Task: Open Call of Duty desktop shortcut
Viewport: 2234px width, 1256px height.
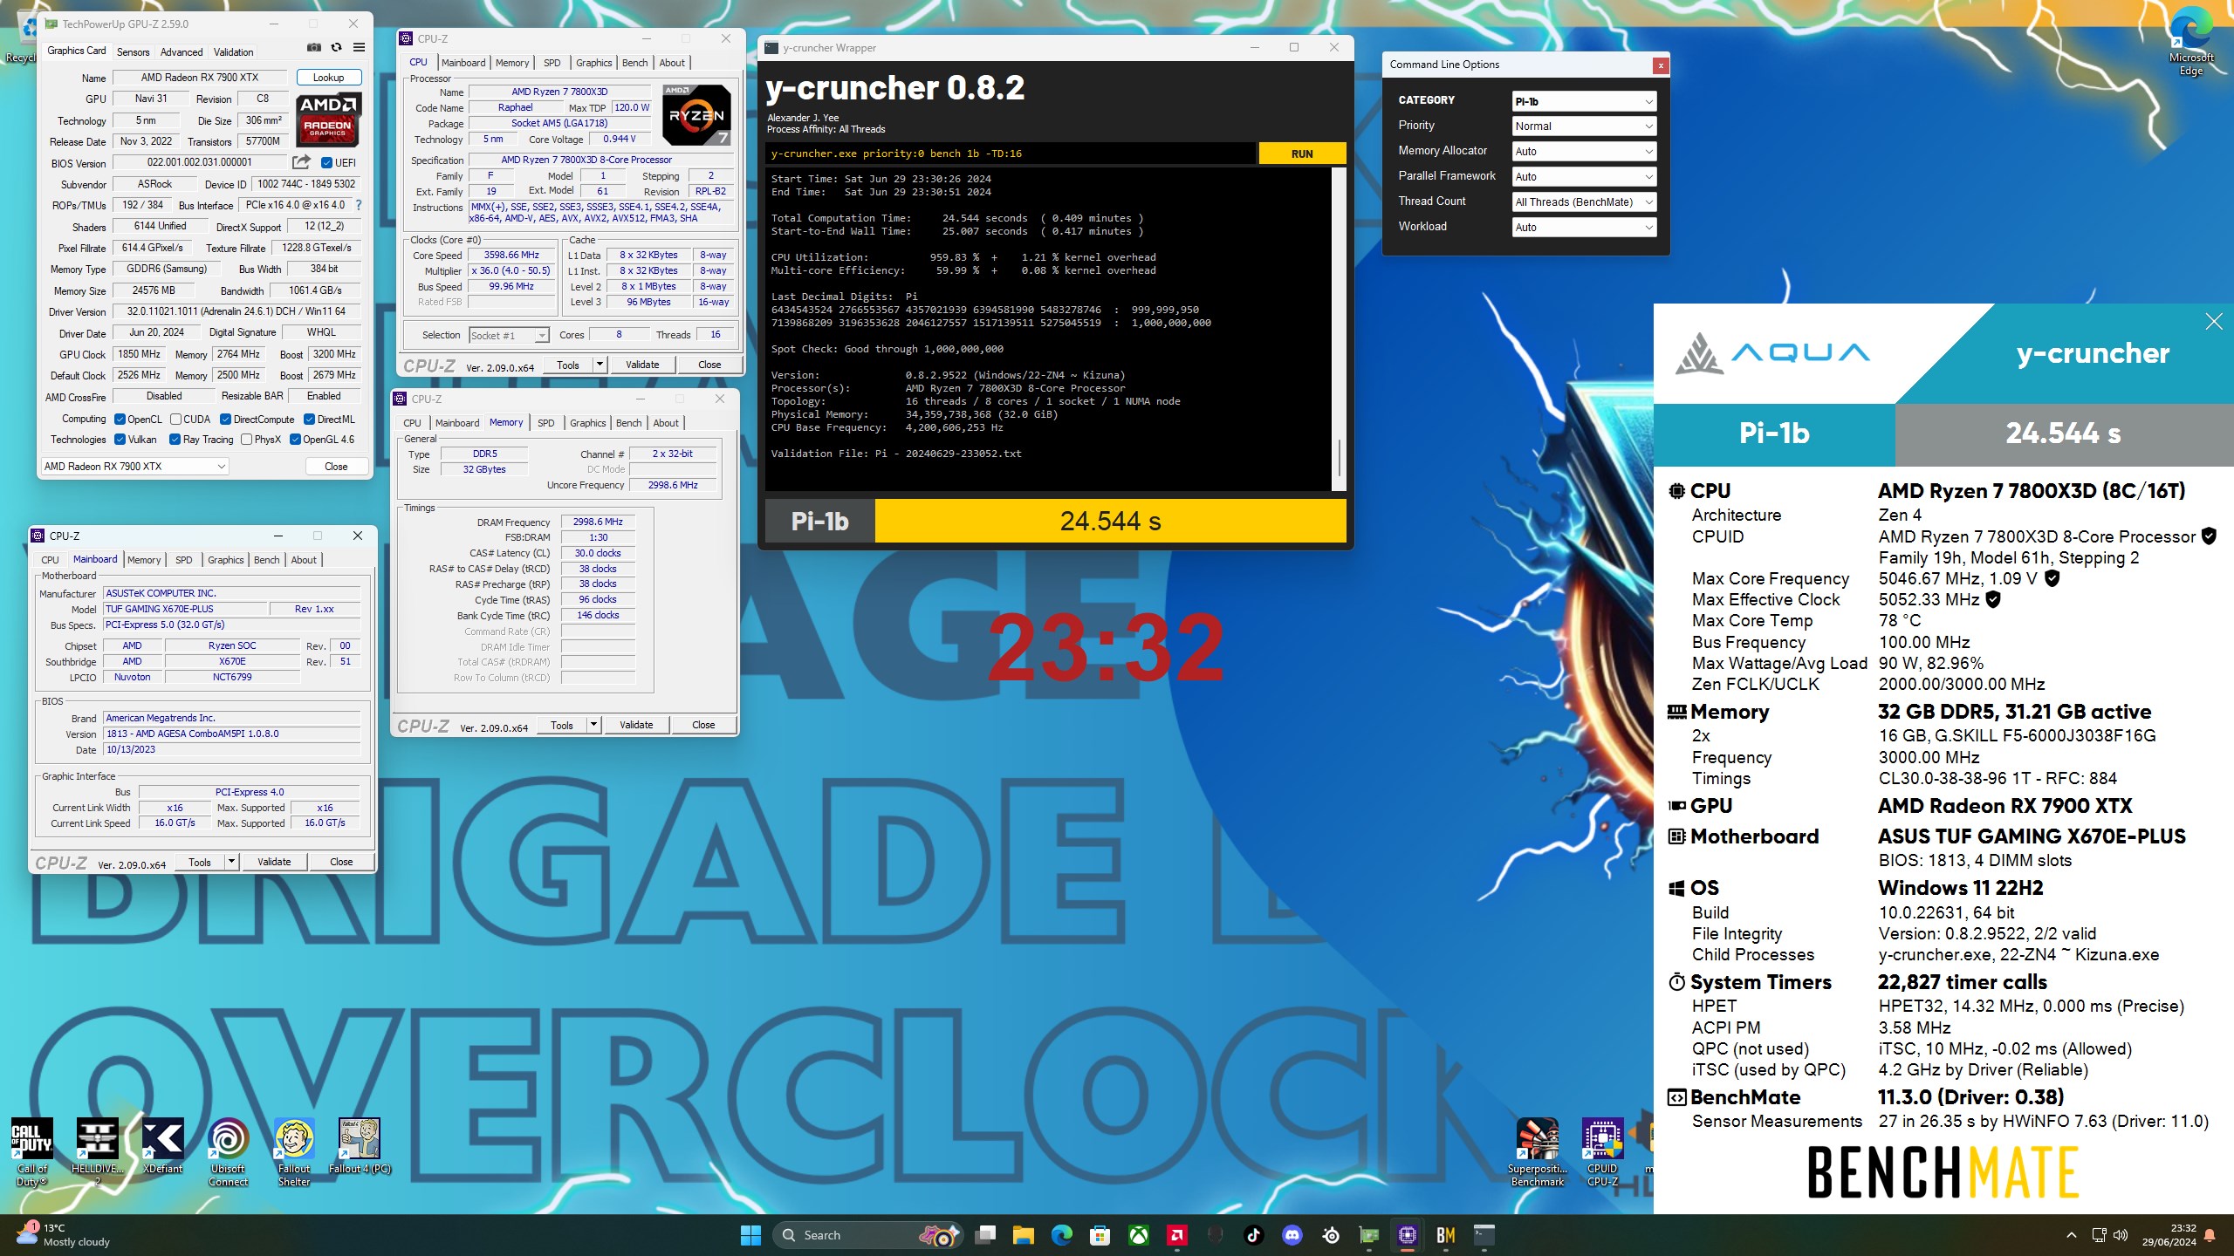Action: pyautogui.click(x=32, y=1152)
